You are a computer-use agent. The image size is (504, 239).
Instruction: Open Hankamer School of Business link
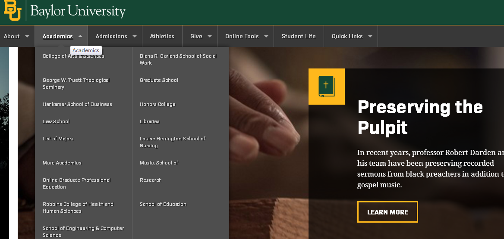coord(78,104)
